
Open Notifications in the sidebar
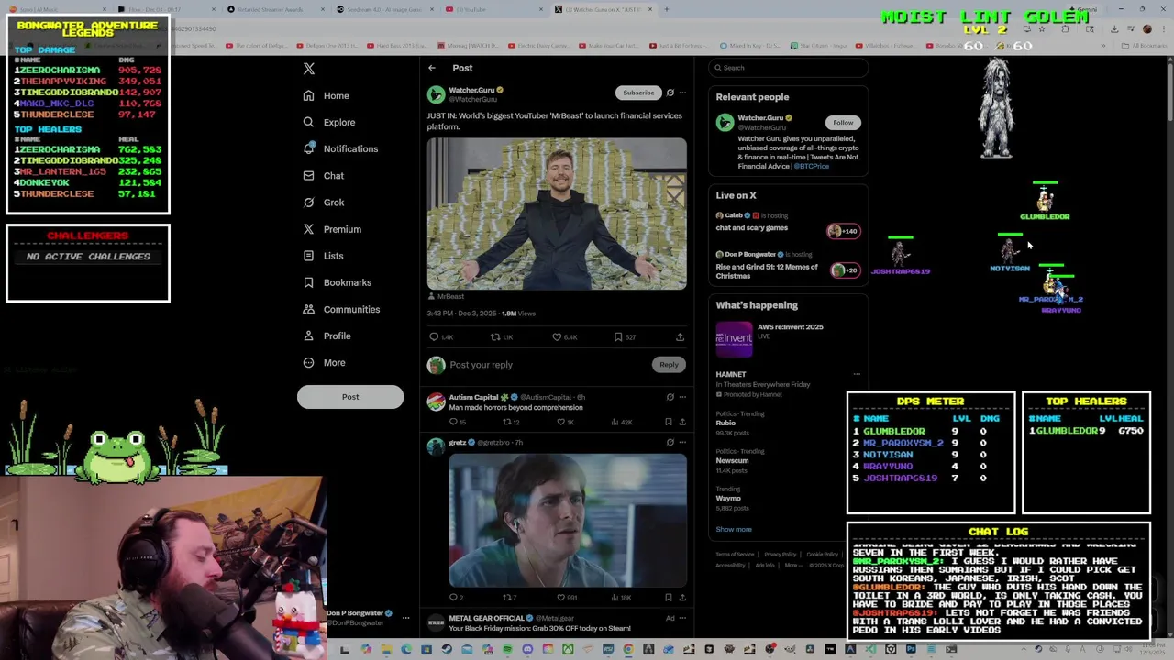tap(339, 148)
